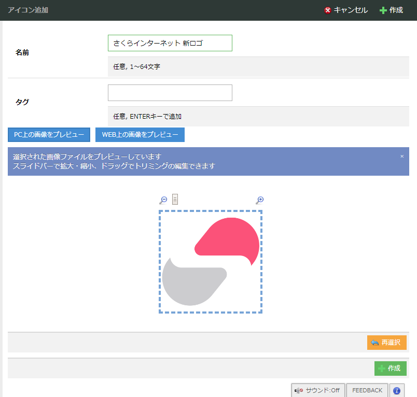Click the plus icon on bottom 作成 button

[x=382, y=368]
